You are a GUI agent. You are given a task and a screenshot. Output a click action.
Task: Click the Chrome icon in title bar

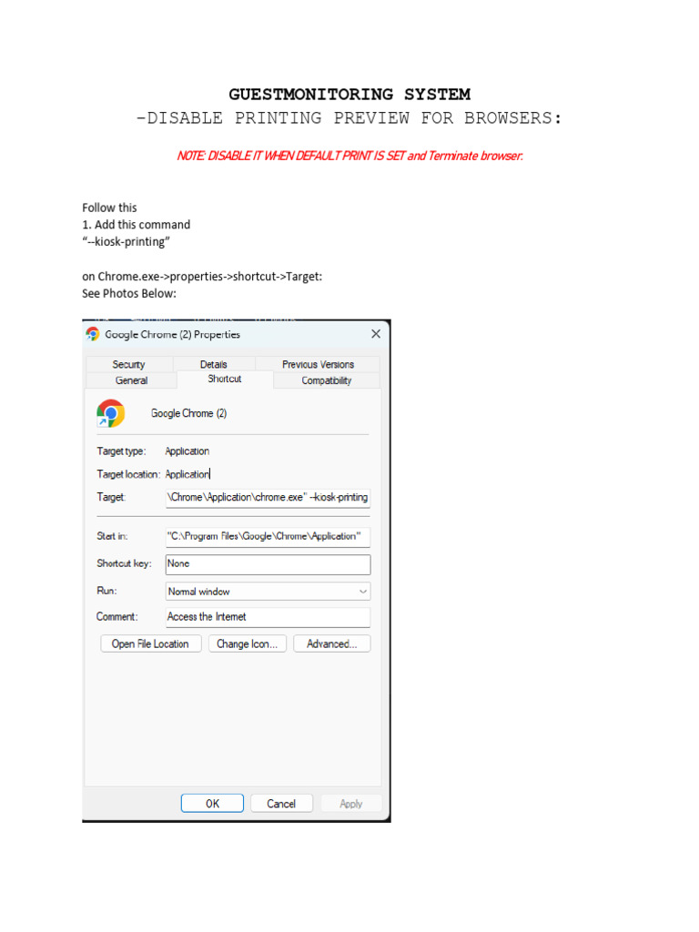pos(93,334)
